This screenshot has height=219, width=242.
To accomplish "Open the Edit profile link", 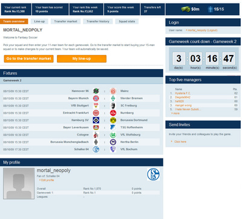I will [x=47, y=180].
